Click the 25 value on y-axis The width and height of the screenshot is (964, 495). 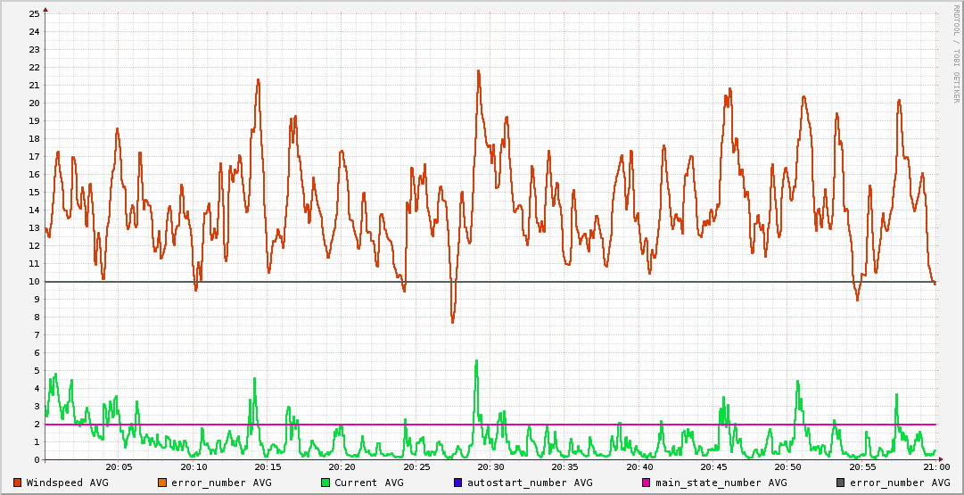[34, 13]
